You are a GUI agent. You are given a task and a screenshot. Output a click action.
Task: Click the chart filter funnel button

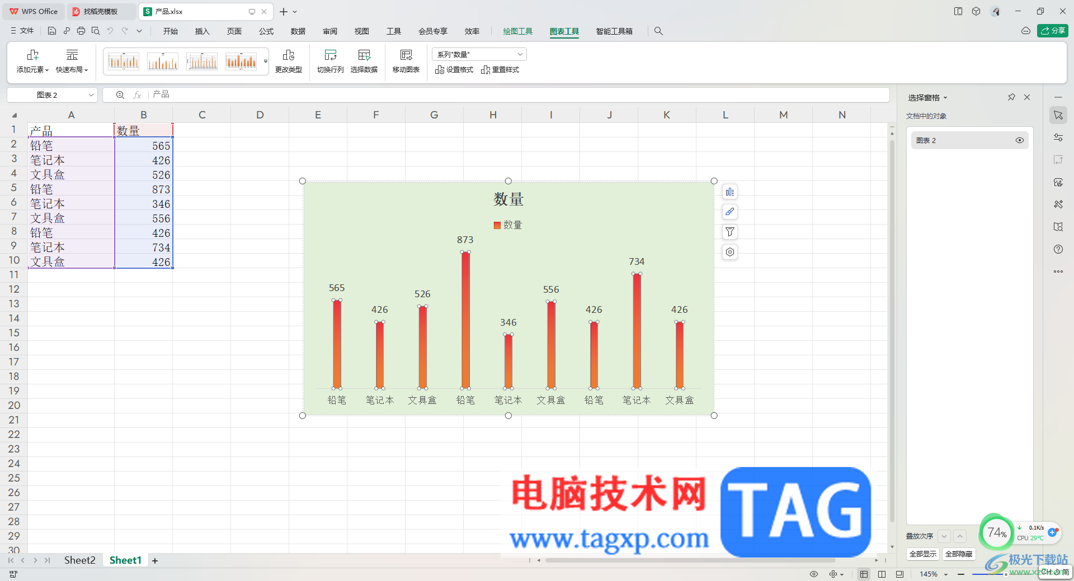(x=730, y=232)
